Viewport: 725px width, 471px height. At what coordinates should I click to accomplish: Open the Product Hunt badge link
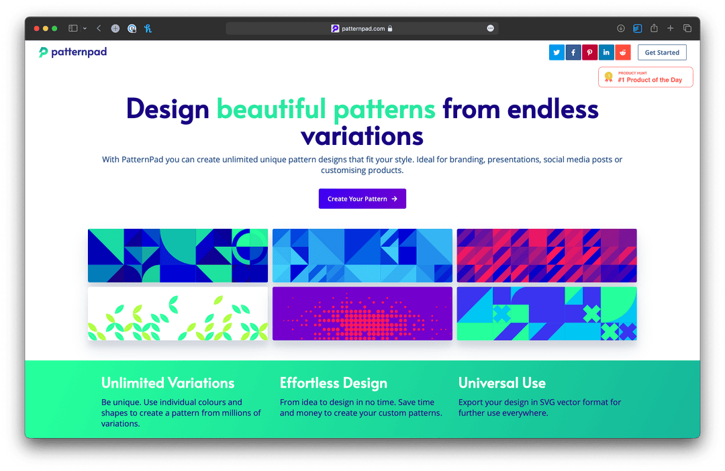645,76
